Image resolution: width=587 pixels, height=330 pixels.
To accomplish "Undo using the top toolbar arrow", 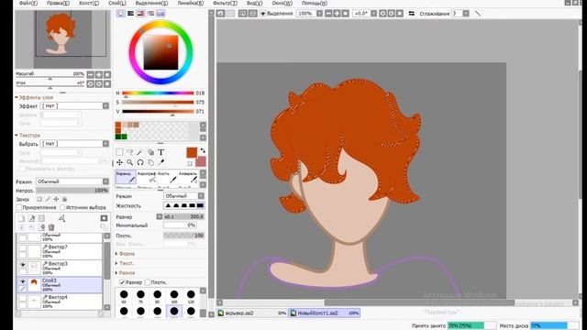I will pos(220,14).
